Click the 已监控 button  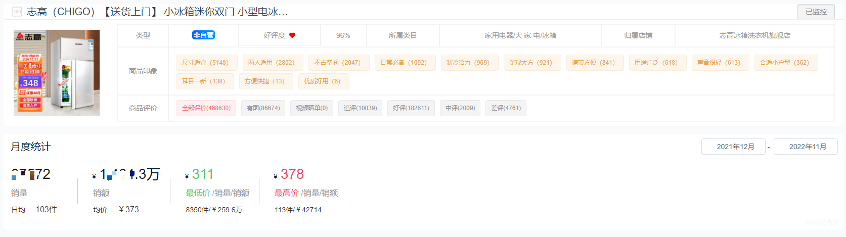(x=816, y=12)
